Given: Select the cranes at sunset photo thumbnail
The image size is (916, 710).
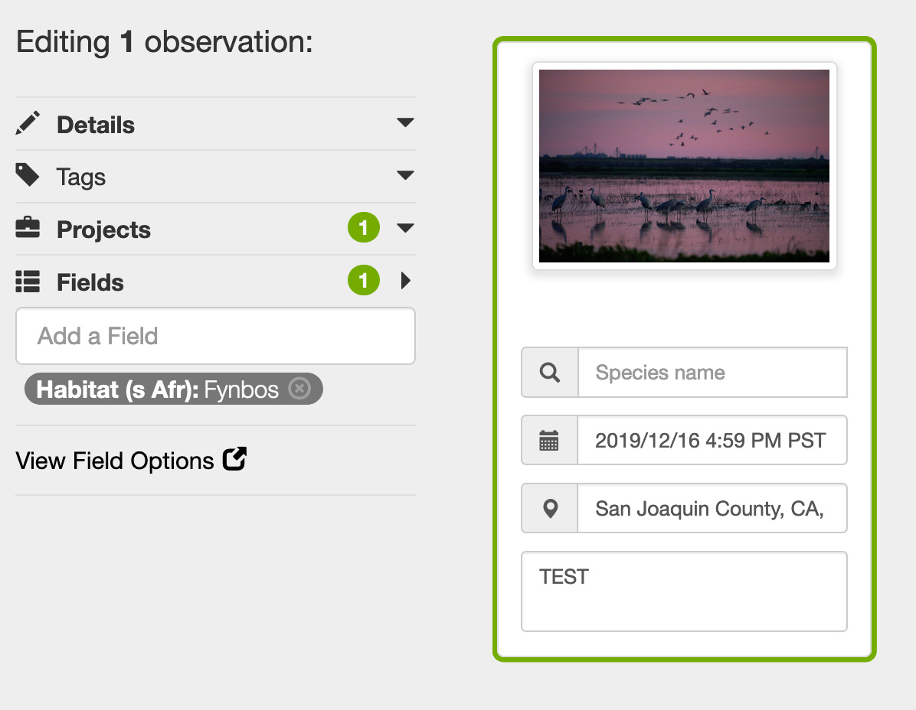Looking at the screenshot, I should click(684, 166).
